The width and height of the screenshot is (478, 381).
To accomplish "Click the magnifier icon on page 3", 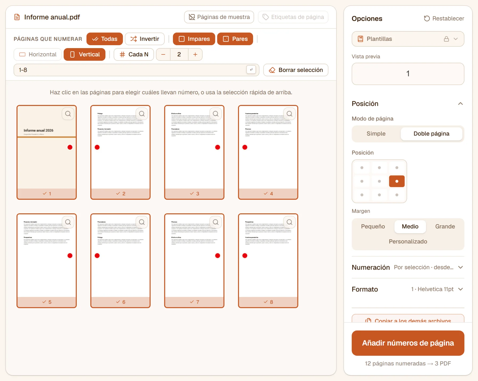I will click(x=216, y=114).
